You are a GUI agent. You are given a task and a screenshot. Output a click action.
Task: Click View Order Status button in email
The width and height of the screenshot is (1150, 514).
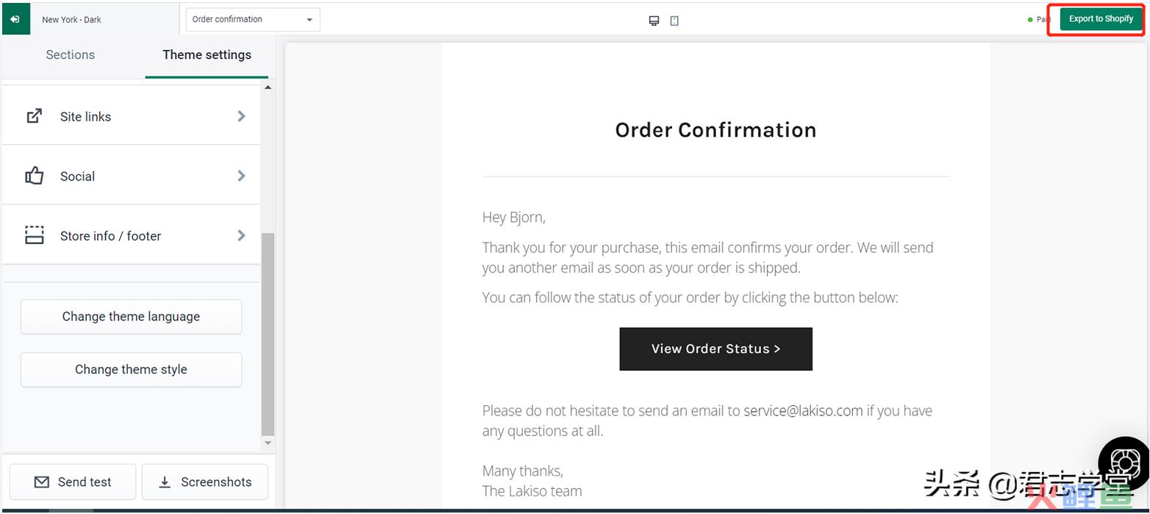point(715,349)
